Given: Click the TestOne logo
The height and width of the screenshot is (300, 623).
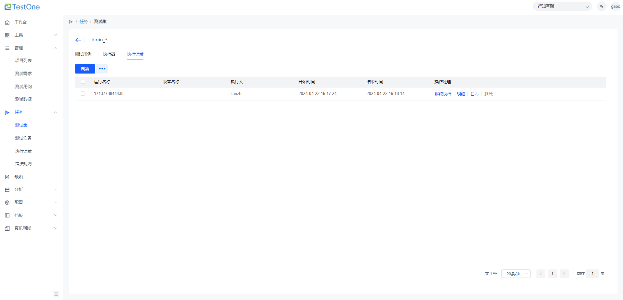Looking at the screenshot, I should (22, 7).
